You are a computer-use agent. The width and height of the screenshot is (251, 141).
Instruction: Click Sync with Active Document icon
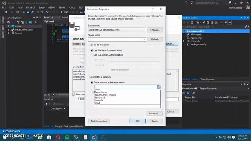pos(204,22)
